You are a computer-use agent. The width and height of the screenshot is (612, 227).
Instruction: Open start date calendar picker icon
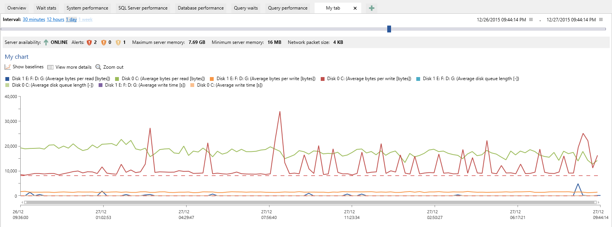531,19
